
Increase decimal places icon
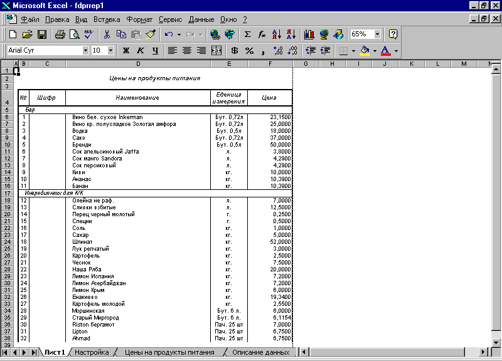278,51
